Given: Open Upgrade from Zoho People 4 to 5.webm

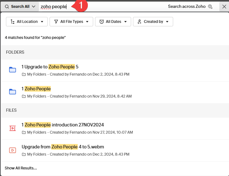Looking at the screenshot, I should click(x=63, y=147).
